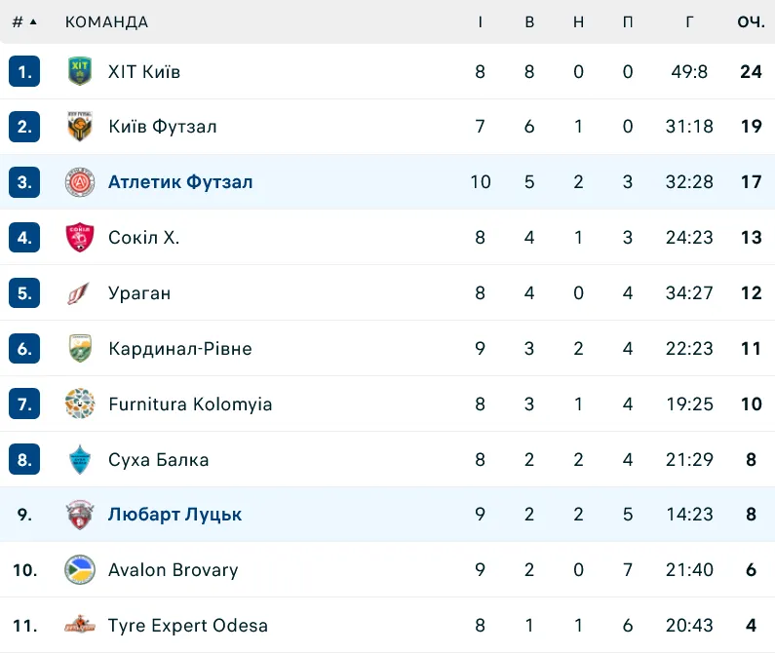This screenshot has height=654, width=775.
Task: Click the П losses column header
Action: coord(628,21)
